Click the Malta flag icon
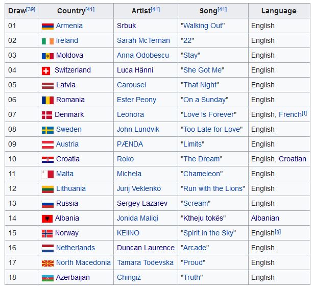This screenshot has width=314, height=289. click(47, 174)
